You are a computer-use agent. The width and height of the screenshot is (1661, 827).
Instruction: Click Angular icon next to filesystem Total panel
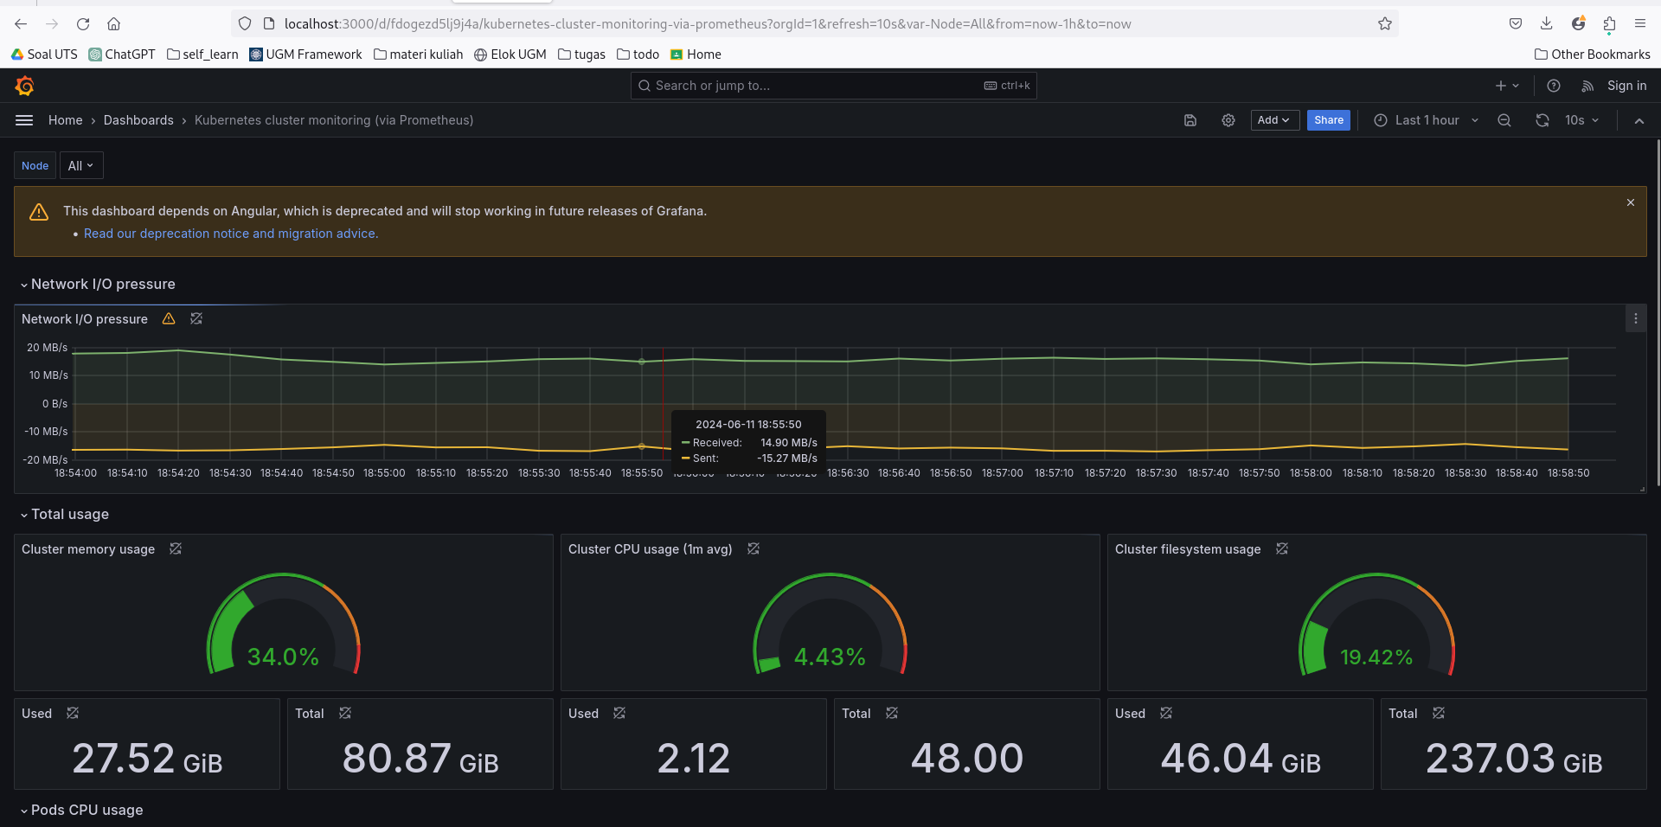(x=1439, y=713)
